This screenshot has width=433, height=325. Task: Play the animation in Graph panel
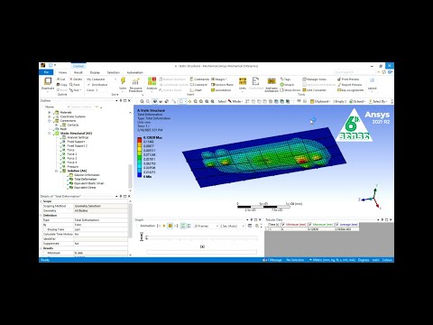164,226
